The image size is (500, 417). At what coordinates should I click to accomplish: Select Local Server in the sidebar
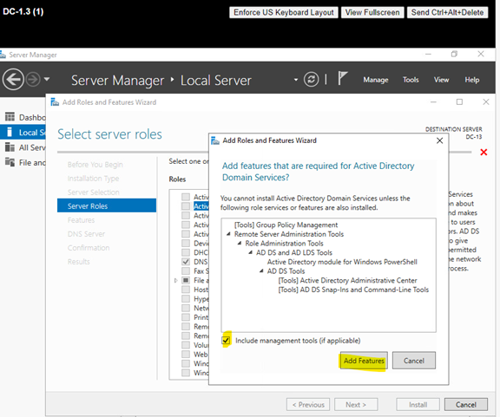click(23, 132)
